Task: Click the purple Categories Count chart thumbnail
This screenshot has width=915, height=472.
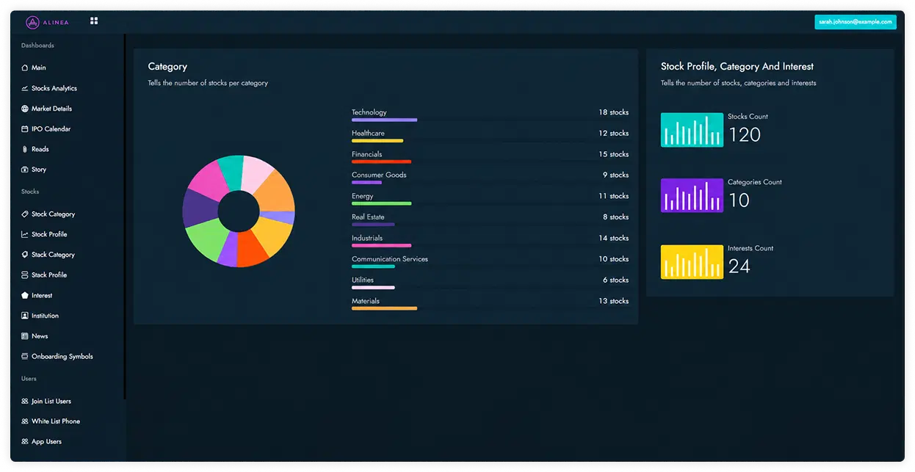Action: (692, 195)
